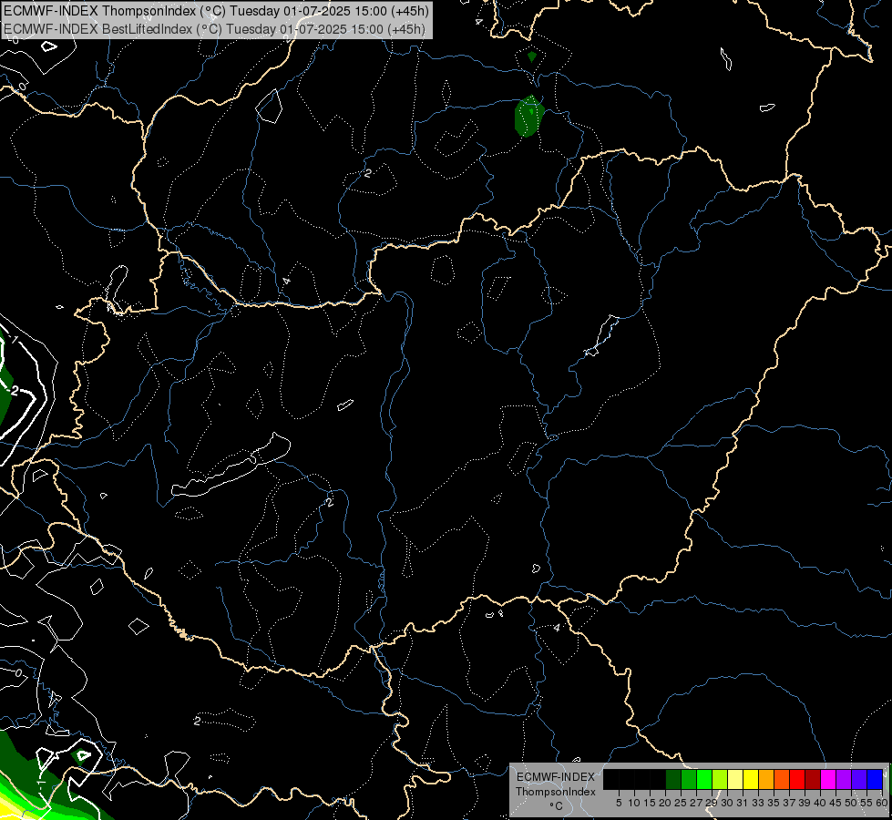Click legend scale value 10

pyautogui.click(x=634, y=803)
